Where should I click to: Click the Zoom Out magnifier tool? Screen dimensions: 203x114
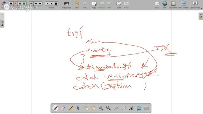tap(108, 108)
